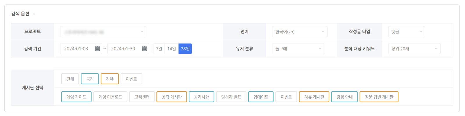This screenshot has width=465, height=116.
Task: Toggle the 질문 답변 게시판 board
Action: point(379,97)
